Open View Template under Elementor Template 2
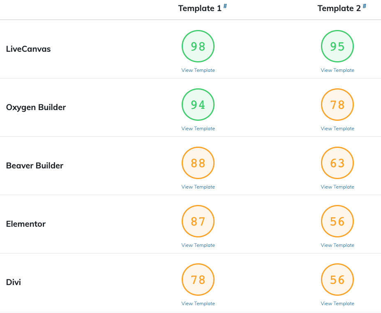Screen dimensions: 381x313 click(x=337, y=245)
